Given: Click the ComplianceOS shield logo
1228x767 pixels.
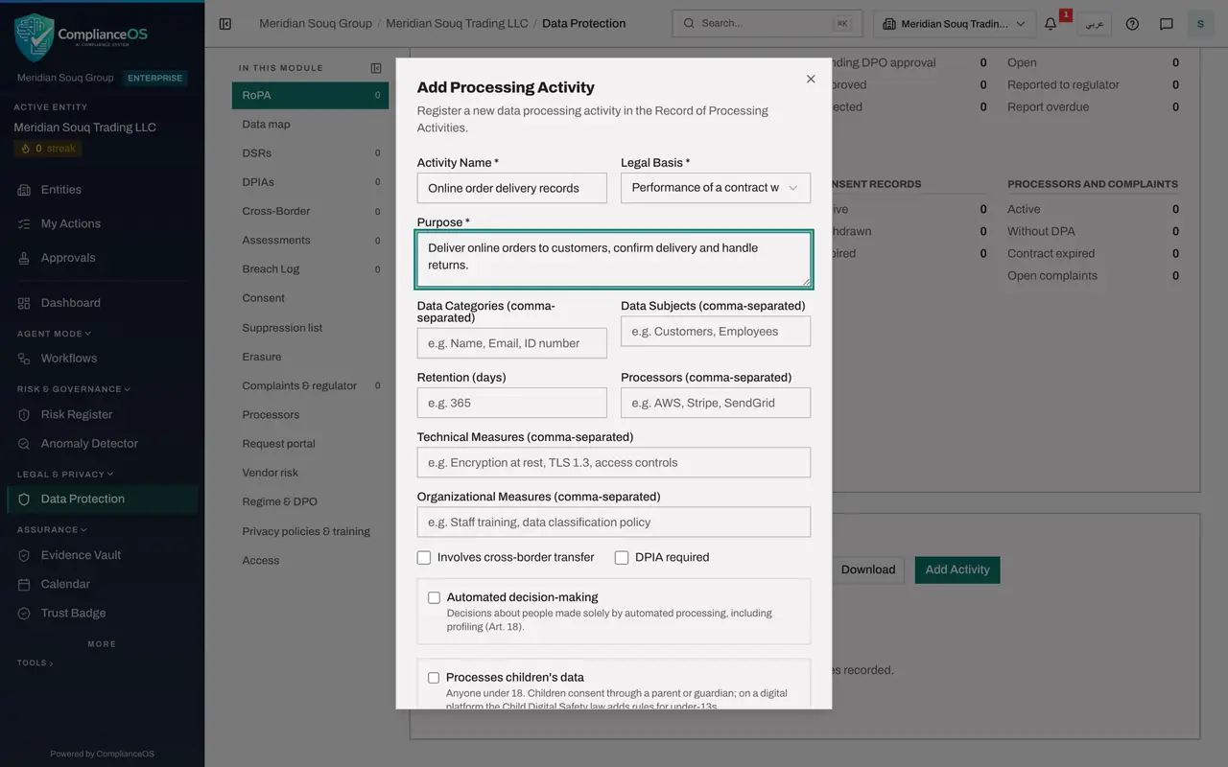Looking at the screenshot, I should [34, 37].
